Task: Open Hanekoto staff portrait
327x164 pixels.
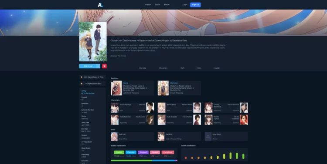Action: [x=161, y=136]
